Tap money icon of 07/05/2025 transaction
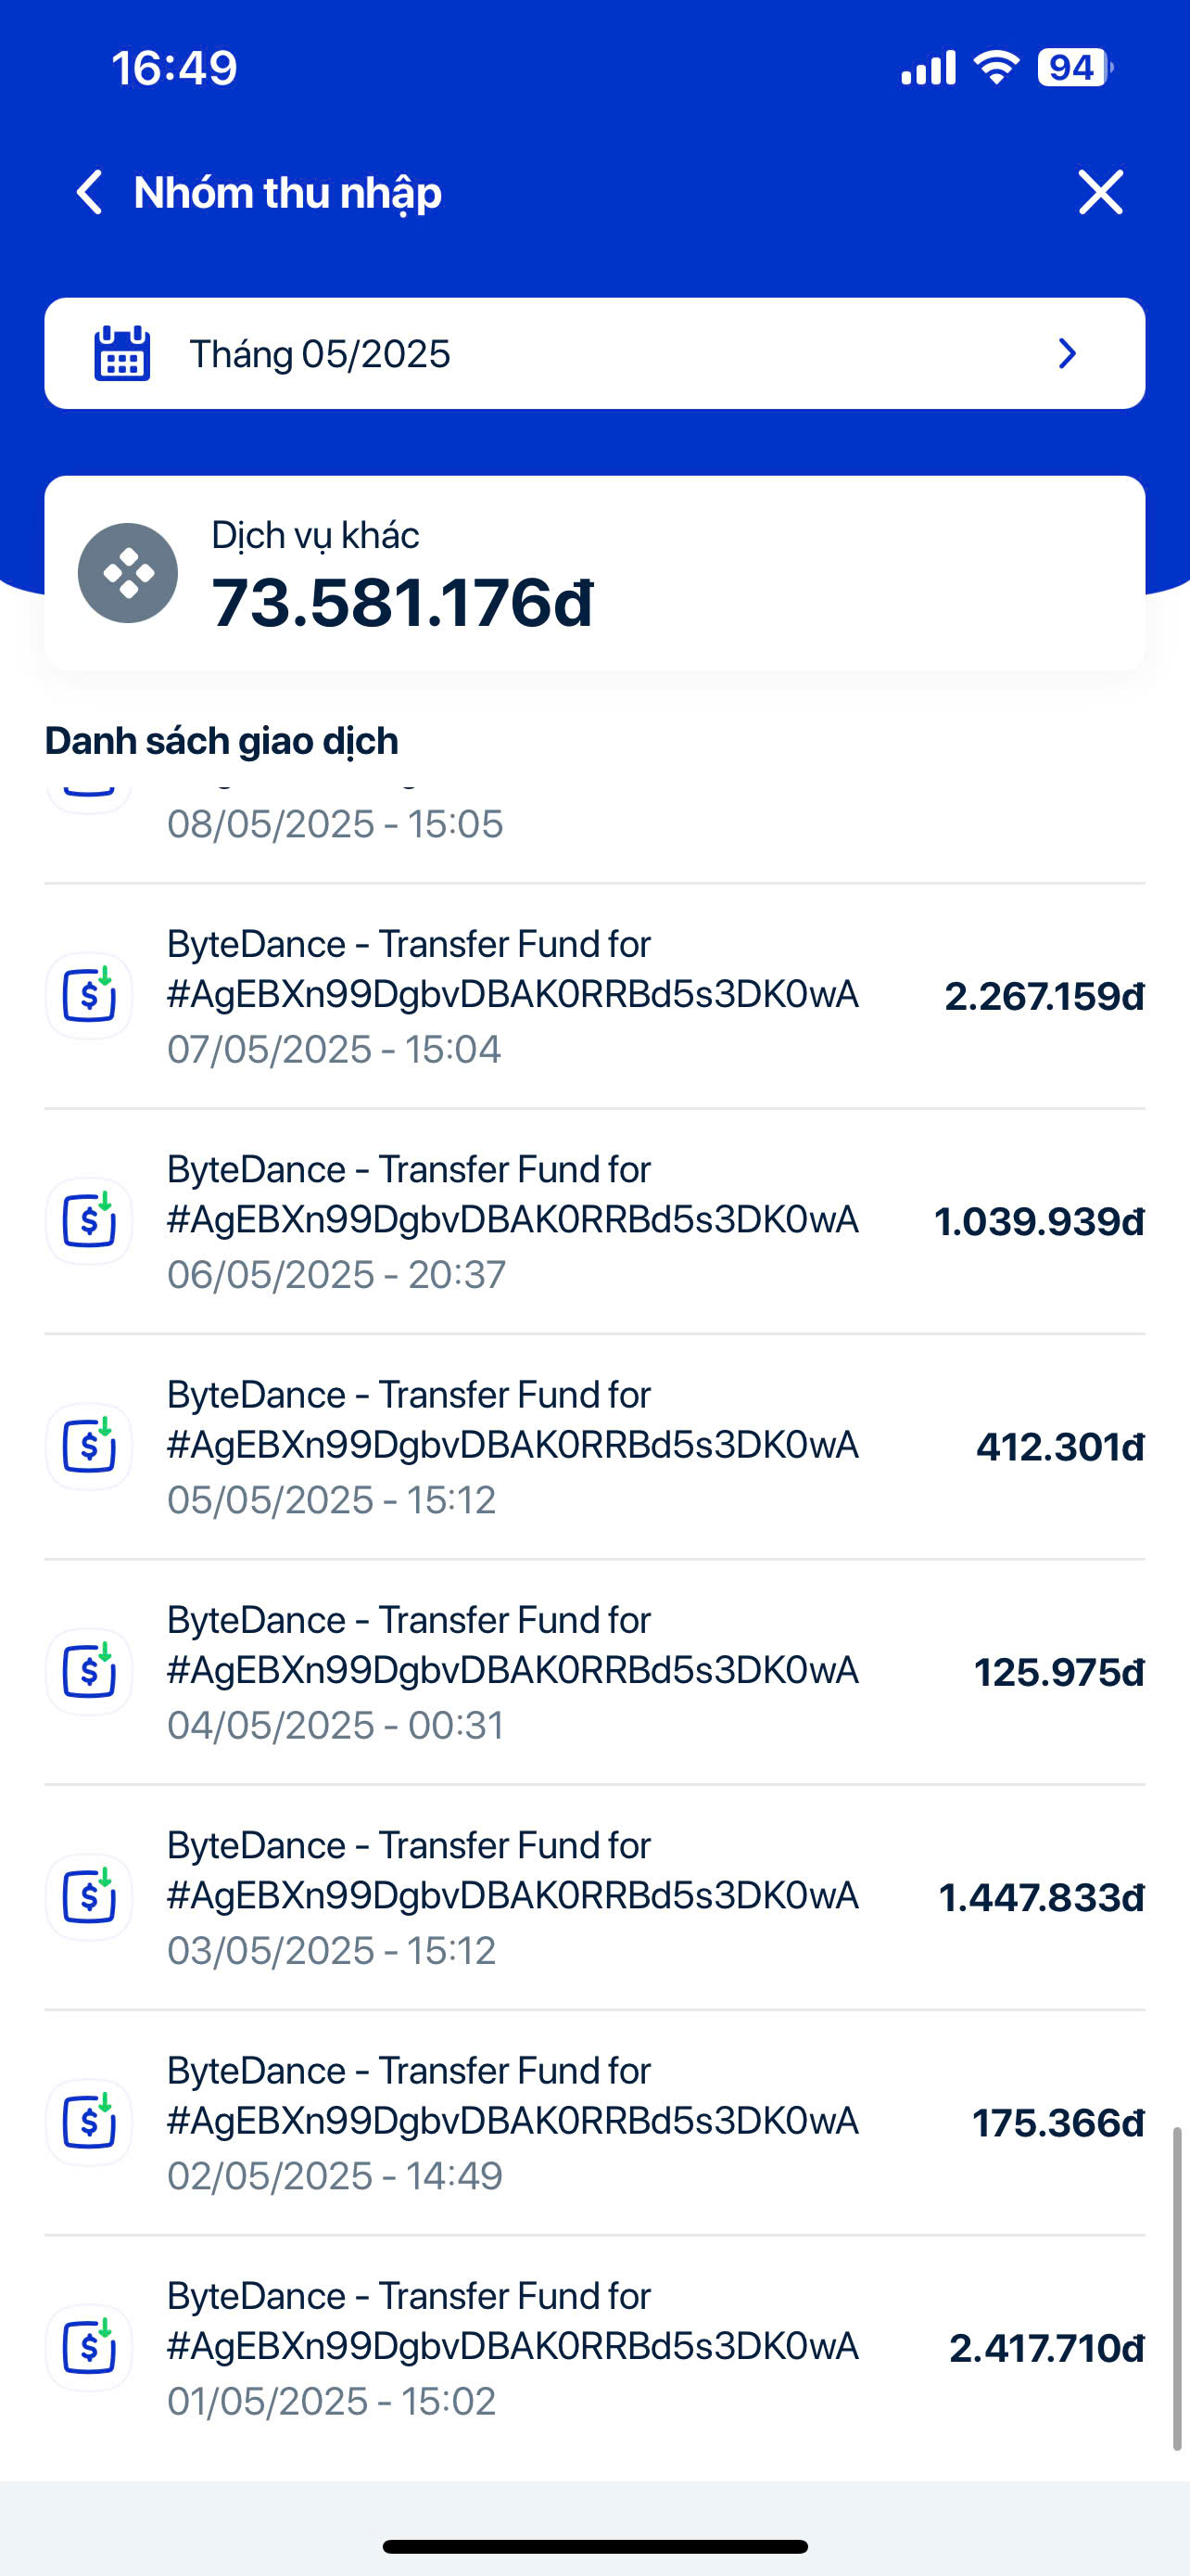Screen dimensions: 1190x2576 click(89, 996)
